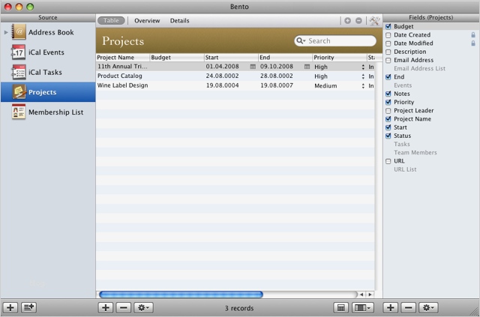This screenshot has height=317, width=480.
Task: Click the scroll left arrow
Action: [361, 295]
